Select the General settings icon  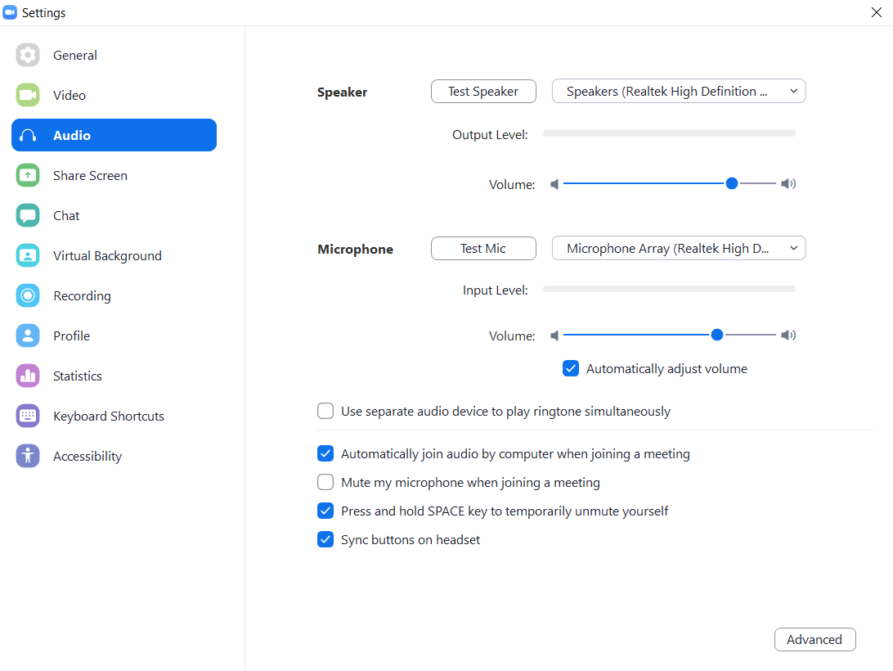point(28,55)
